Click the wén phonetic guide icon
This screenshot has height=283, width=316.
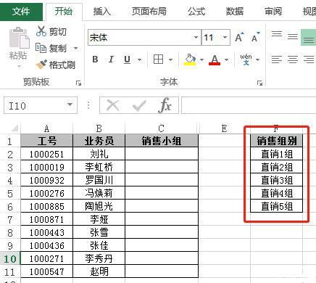[x=246, y=60]
